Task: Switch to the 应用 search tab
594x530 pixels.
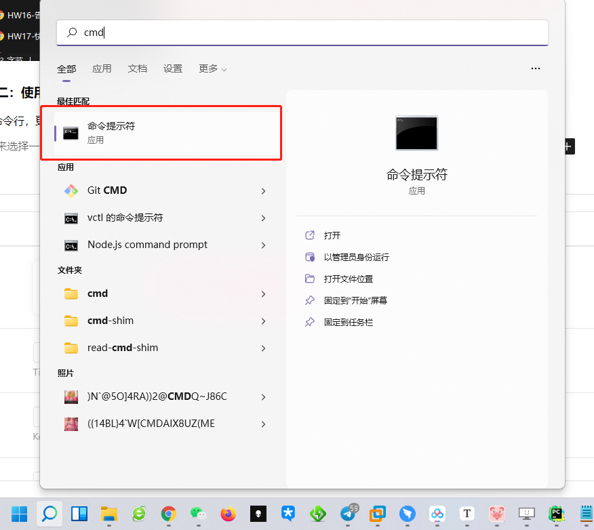Action: coord(102,68)
